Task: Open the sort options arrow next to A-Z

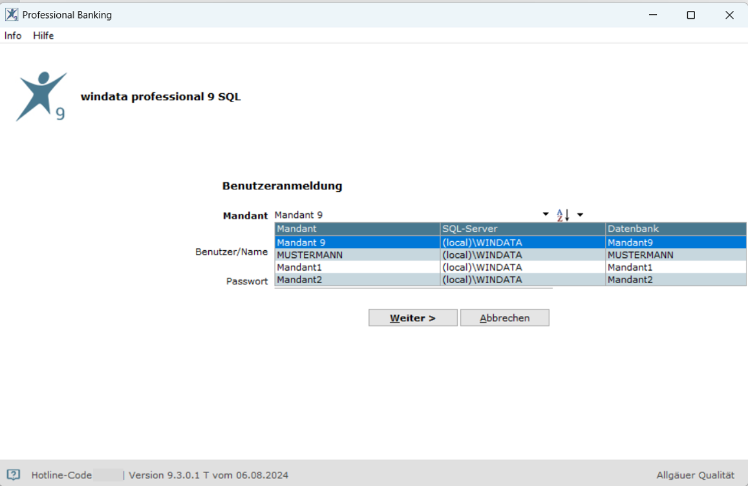Action: click(580, 215)
